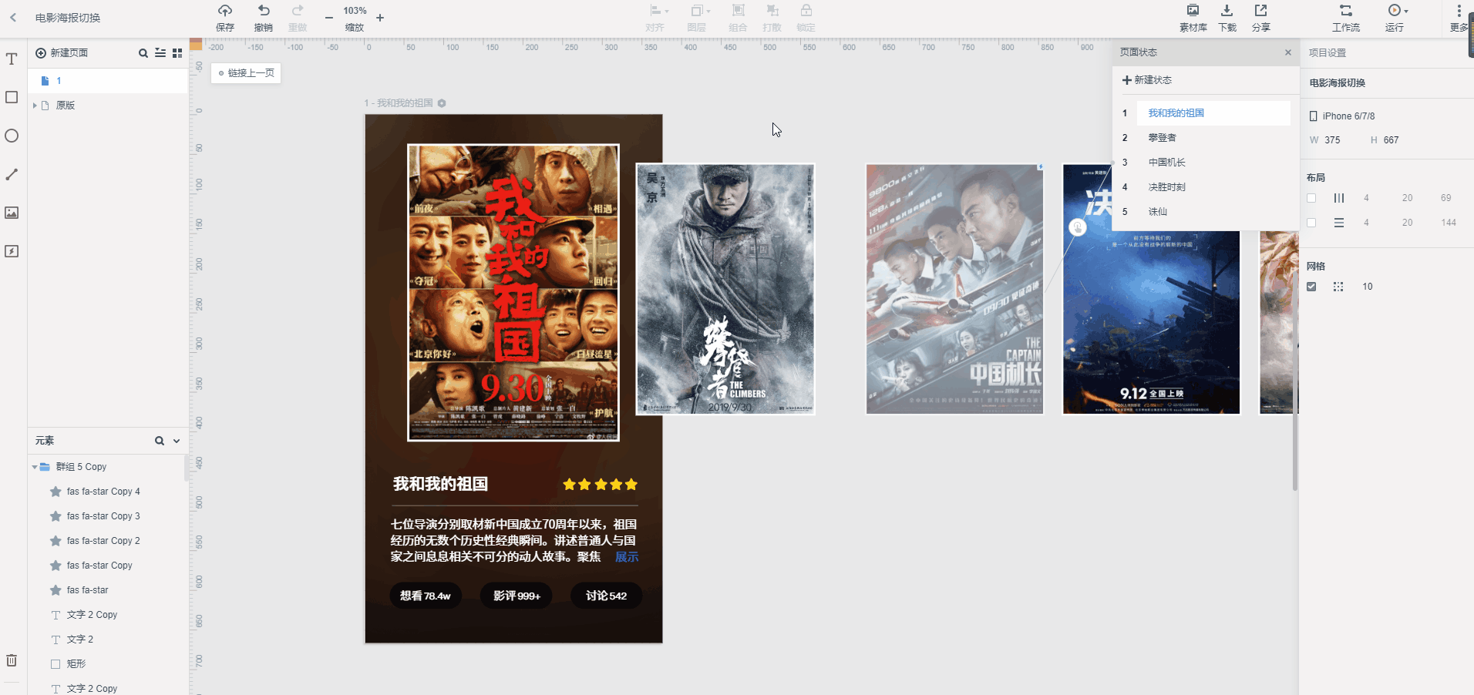Zoom out with the minus button
The height and width of the screenshot is (695, 1474).
point(329,18)
